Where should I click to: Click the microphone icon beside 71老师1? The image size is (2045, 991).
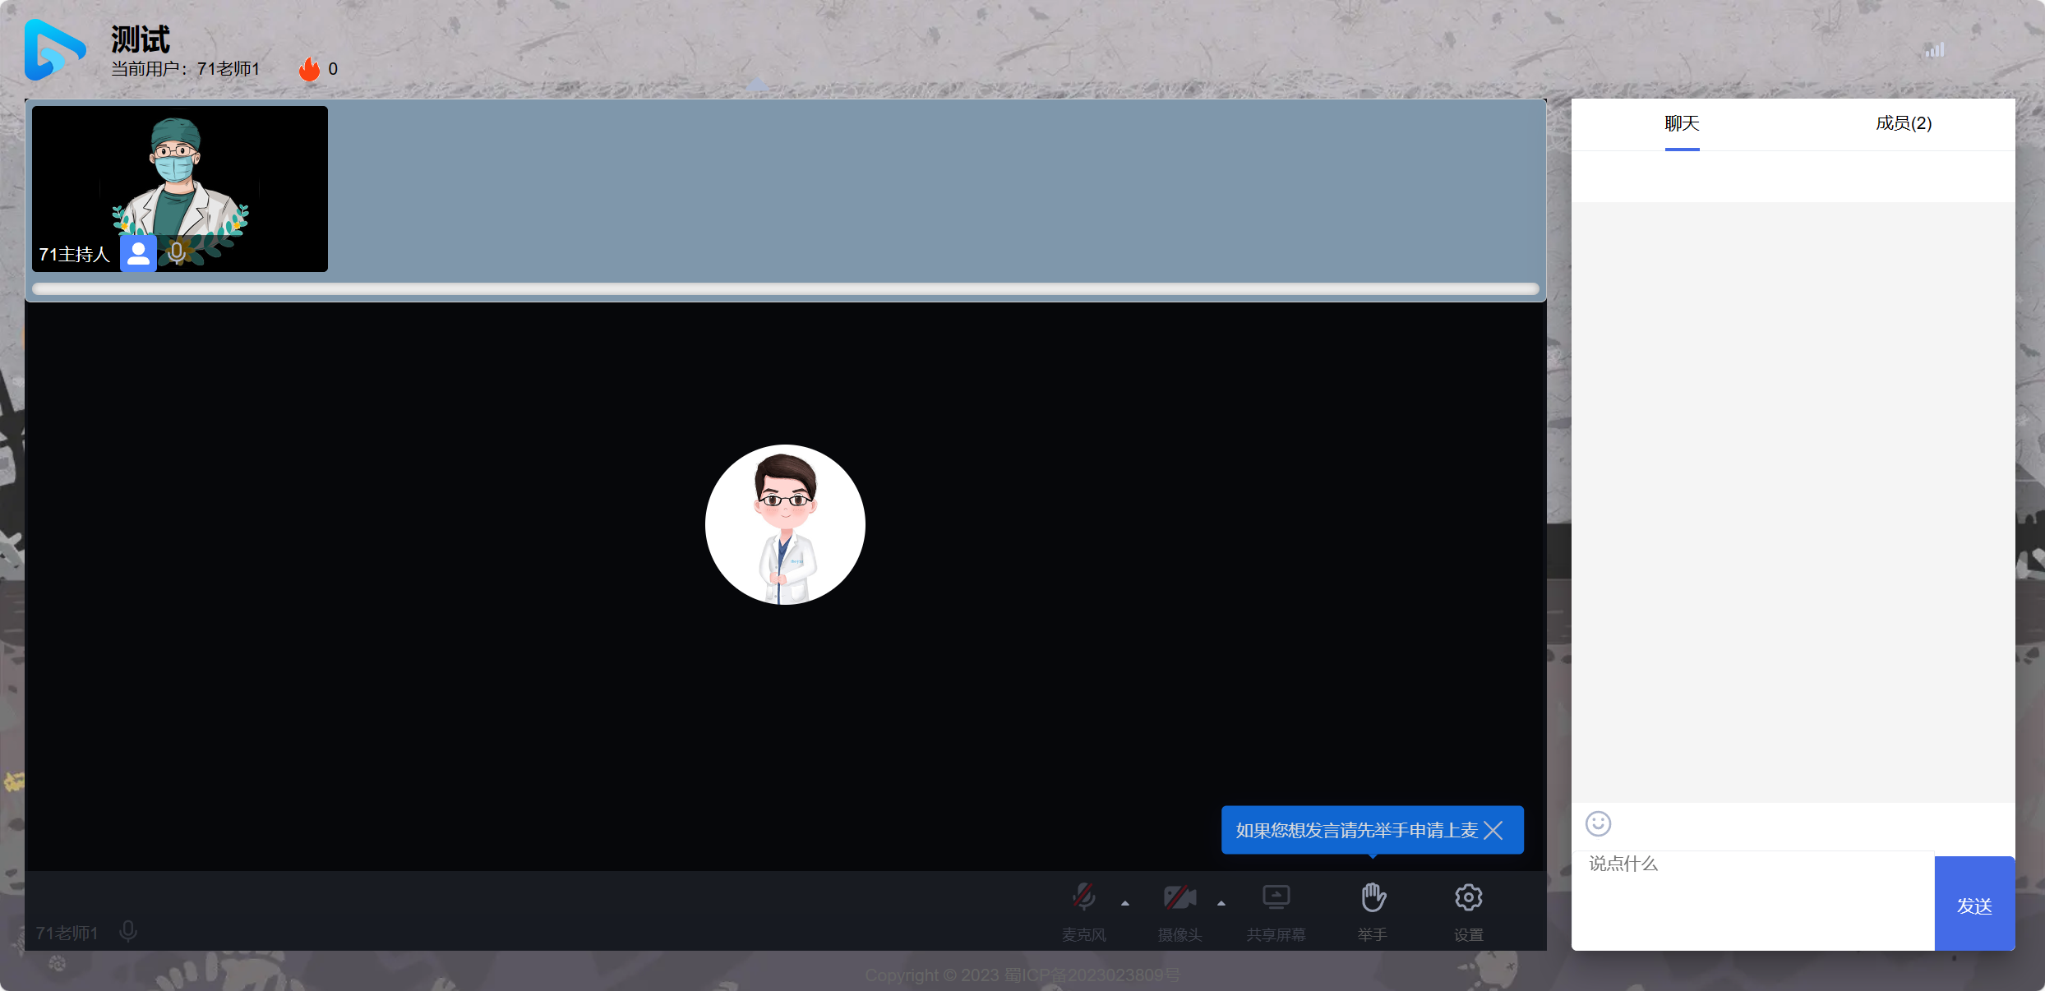click(128, 931)
